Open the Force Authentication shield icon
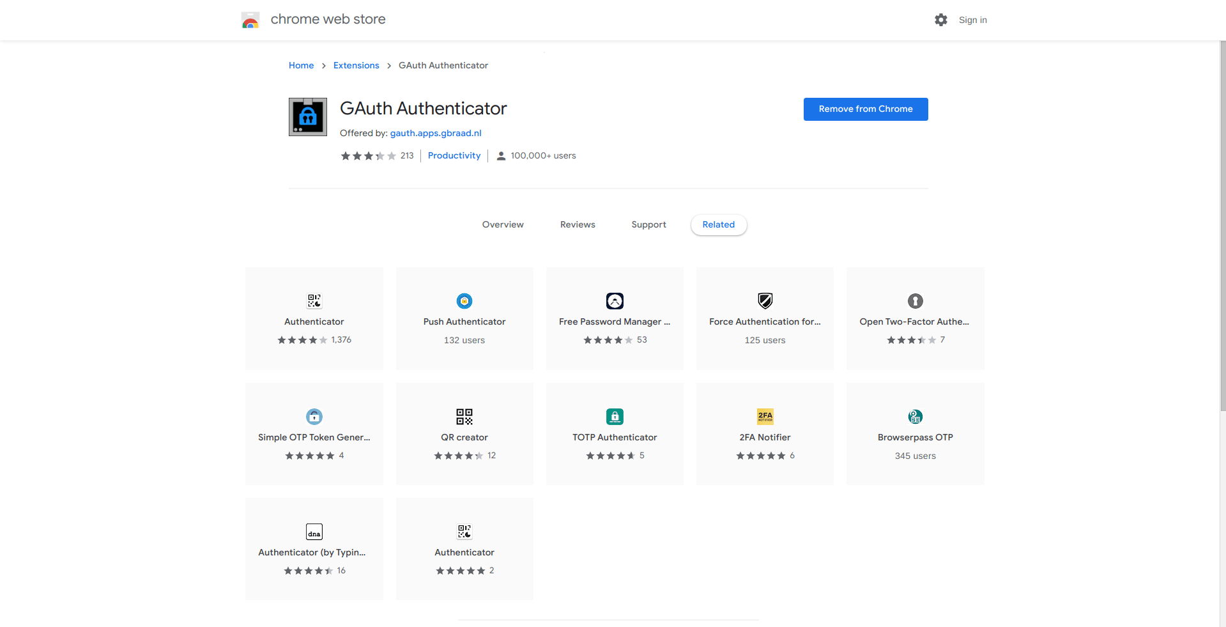Image resolution: width=1226 pixels, height=627 pixels. (x=765, y=301)
